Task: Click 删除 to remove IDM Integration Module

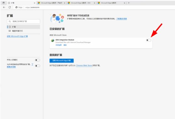Action: pos(65,45)
